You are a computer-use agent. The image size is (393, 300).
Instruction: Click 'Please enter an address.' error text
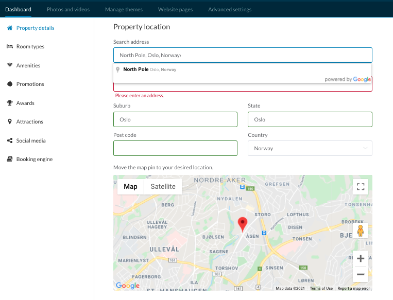140,95
